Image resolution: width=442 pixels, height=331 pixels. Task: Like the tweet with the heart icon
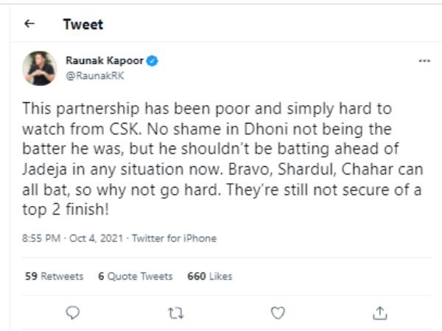coord(277,313)
